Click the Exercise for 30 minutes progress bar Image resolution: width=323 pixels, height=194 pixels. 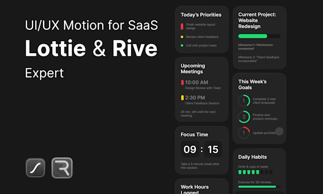[259, 186]
